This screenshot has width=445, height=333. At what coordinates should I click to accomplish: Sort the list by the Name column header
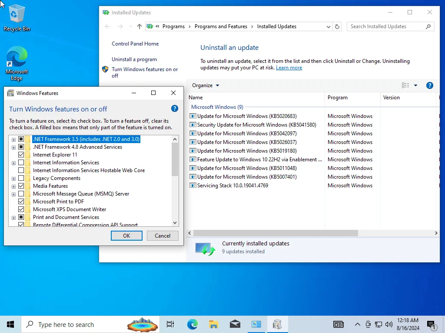pyautogui.click(x=256, y=98)
